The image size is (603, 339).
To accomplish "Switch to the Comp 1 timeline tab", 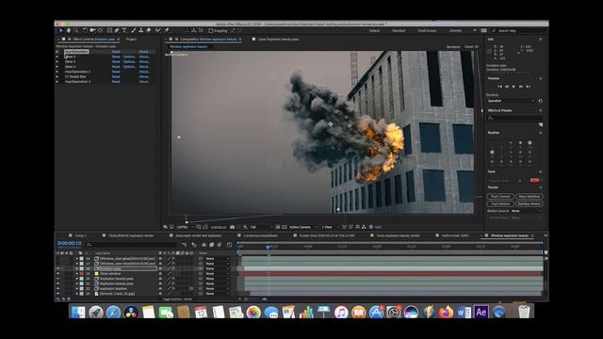I will click(x=80, y=235).
